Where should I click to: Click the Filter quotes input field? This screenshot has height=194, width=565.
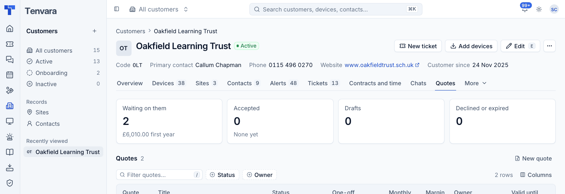coord(159,175)
